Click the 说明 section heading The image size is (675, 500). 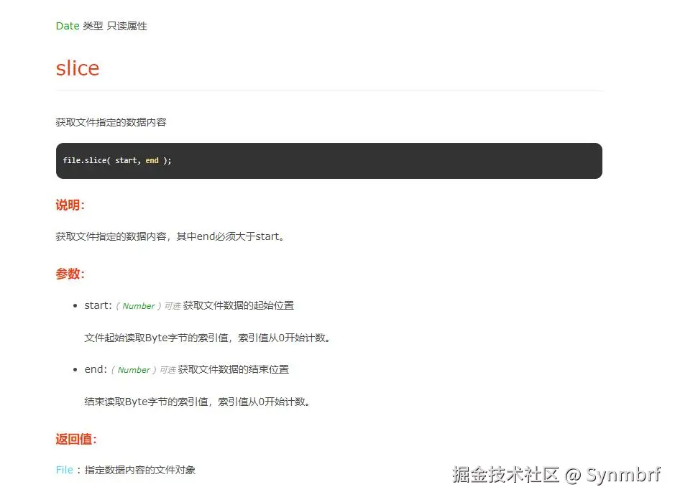pos(68,205)
